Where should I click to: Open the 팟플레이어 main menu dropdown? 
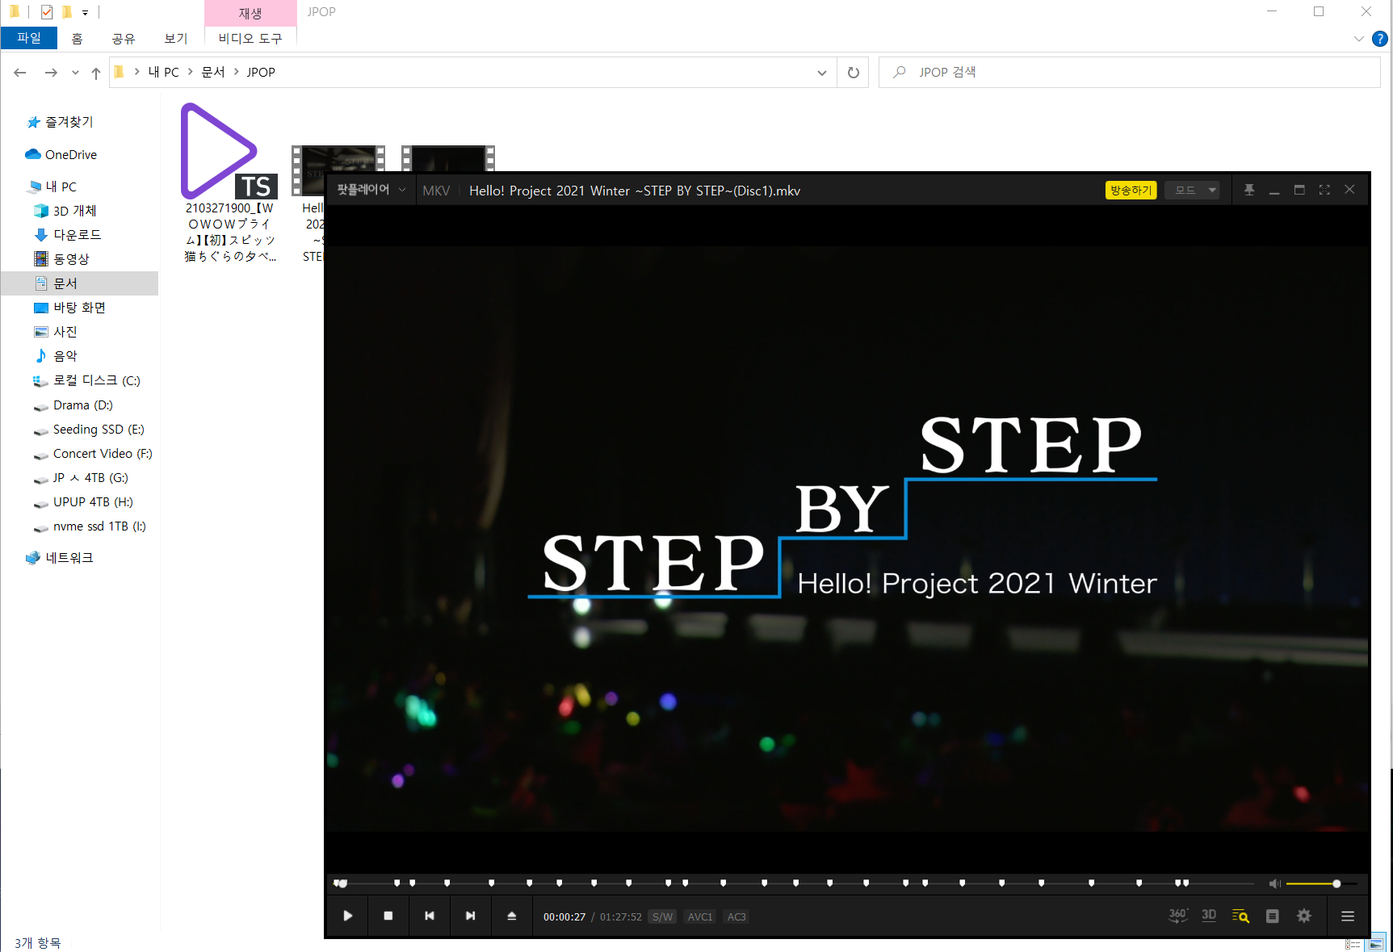pyautogui.click(x=371, y=190)
